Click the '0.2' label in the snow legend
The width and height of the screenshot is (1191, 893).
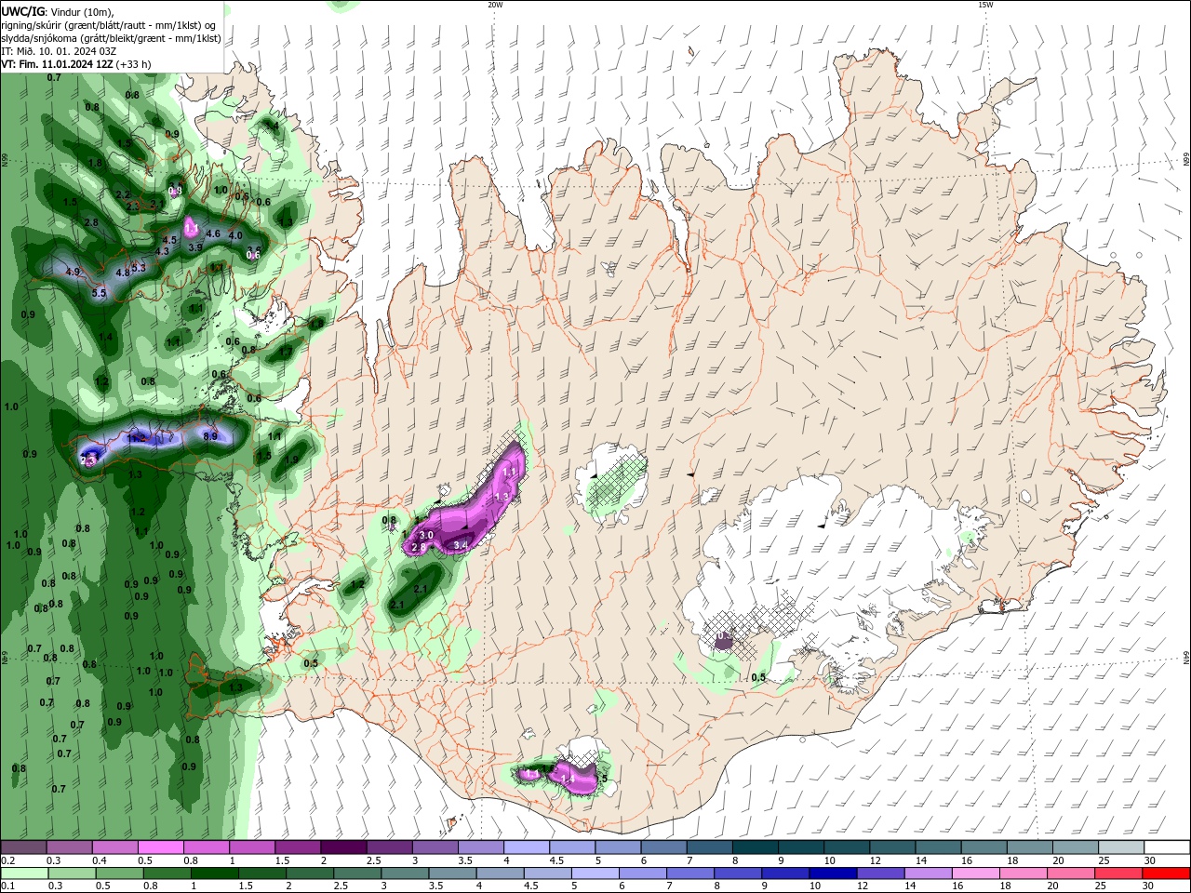click(7, 860)
